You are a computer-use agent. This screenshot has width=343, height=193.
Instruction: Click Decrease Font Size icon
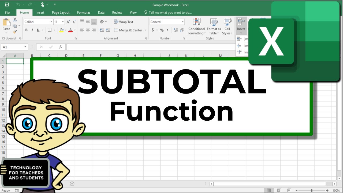[74, 22]
